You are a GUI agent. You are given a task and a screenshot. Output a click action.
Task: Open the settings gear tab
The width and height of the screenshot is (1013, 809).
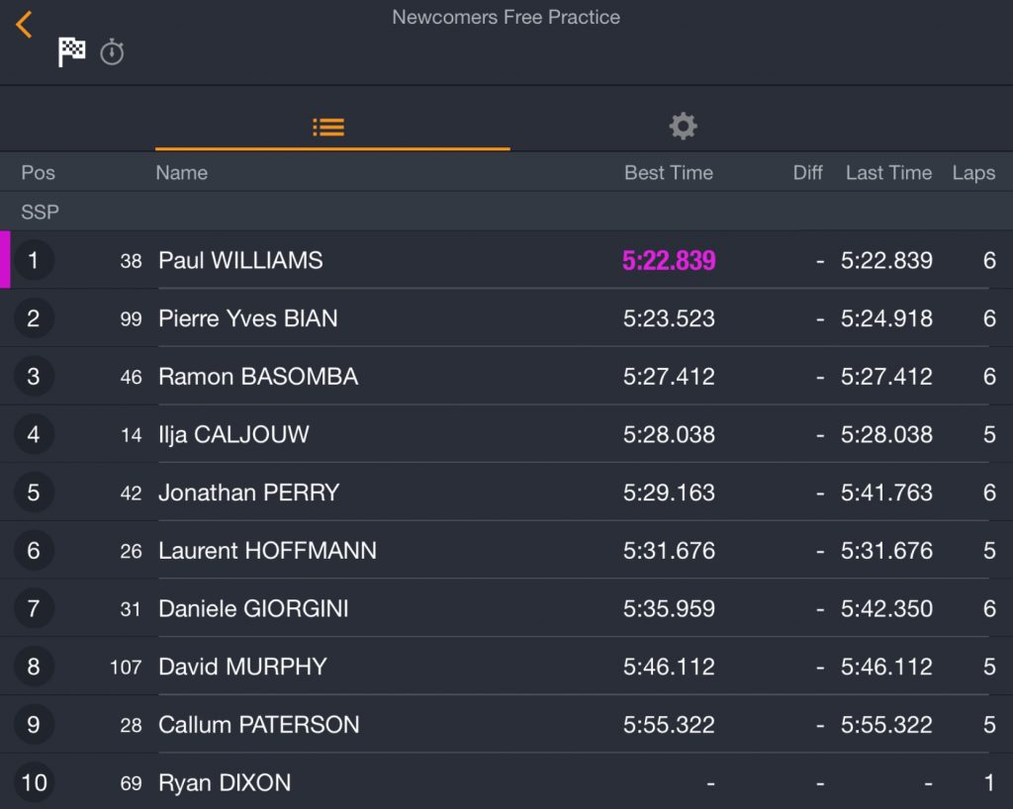[x=683, y=126]
